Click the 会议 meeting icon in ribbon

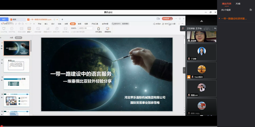(x=29, y=29)
